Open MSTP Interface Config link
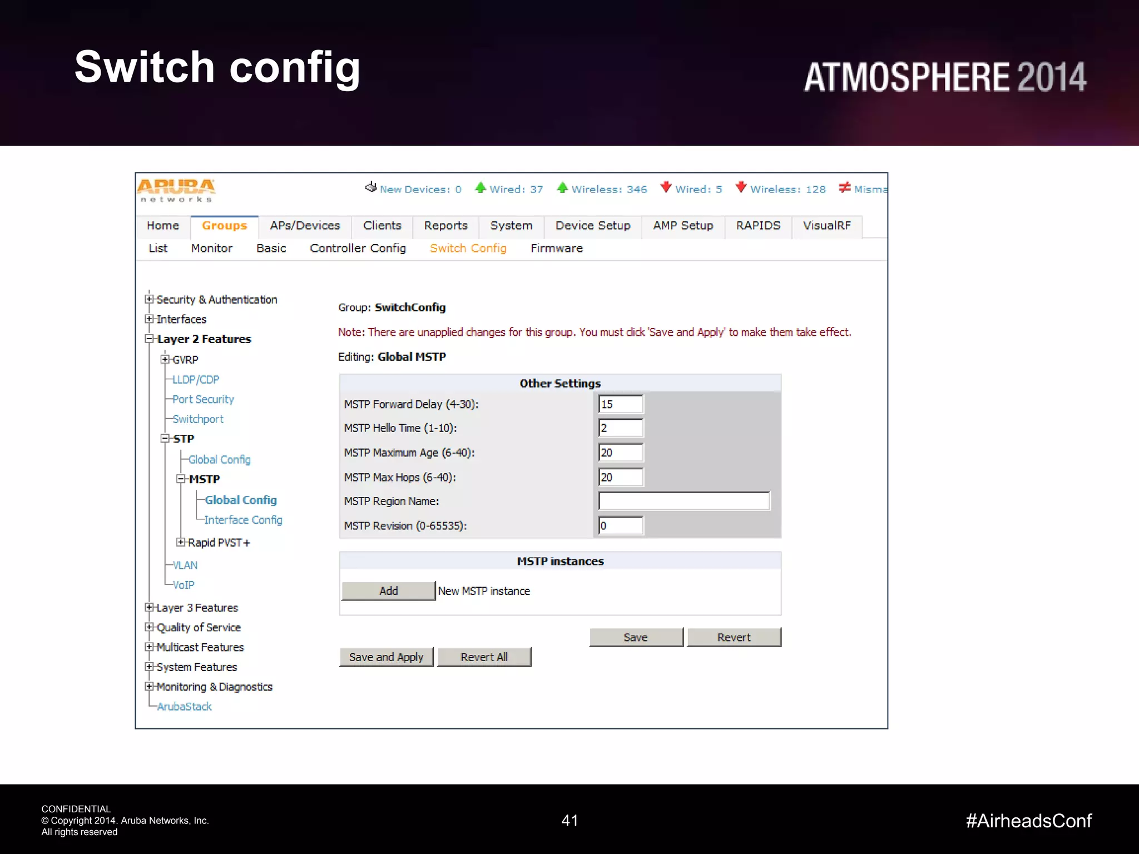The image size is (1139, 854). 244,520
